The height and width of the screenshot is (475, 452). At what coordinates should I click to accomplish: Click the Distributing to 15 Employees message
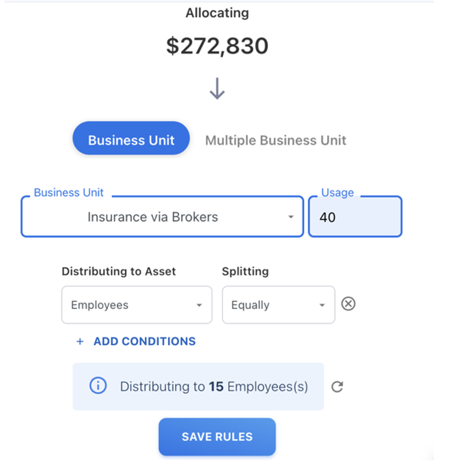tap(214, 386)
